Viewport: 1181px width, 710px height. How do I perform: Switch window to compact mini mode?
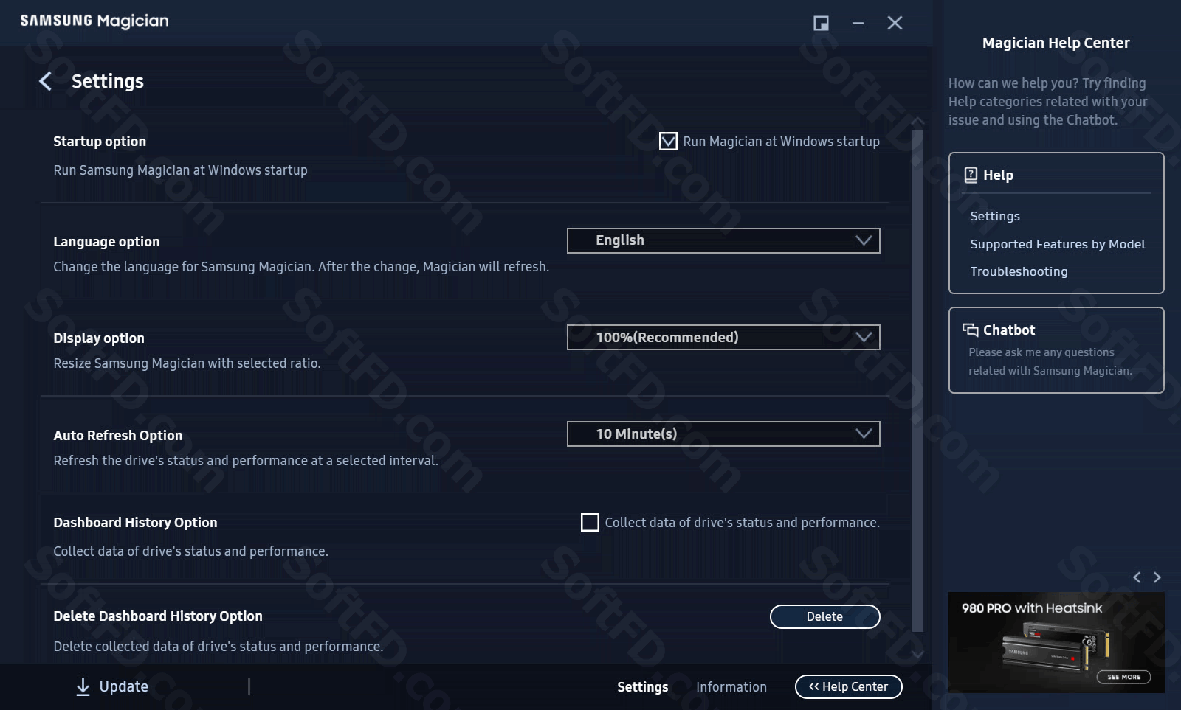point(821,23)
